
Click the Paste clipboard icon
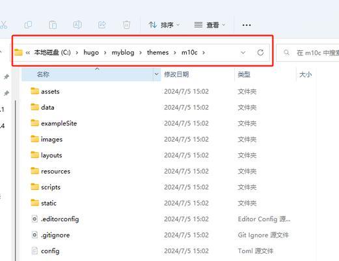[53, 25]
